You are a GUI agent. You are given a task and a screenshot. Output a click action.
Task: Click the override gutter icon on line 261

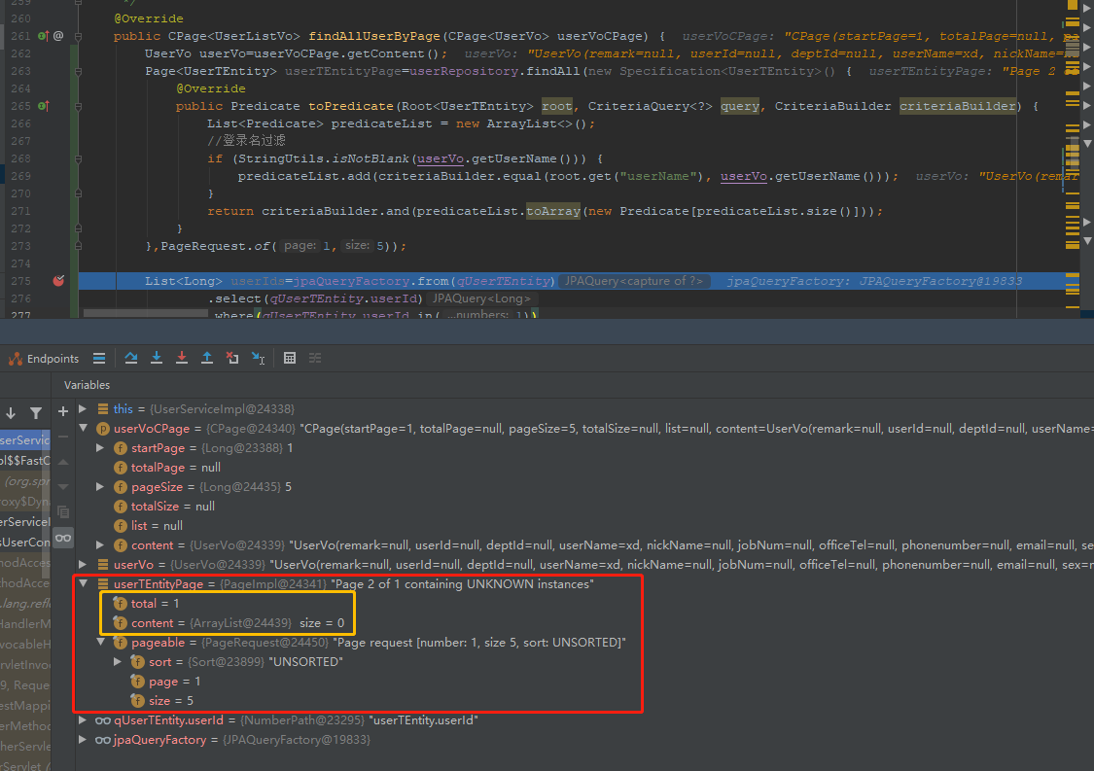point(43,36)
